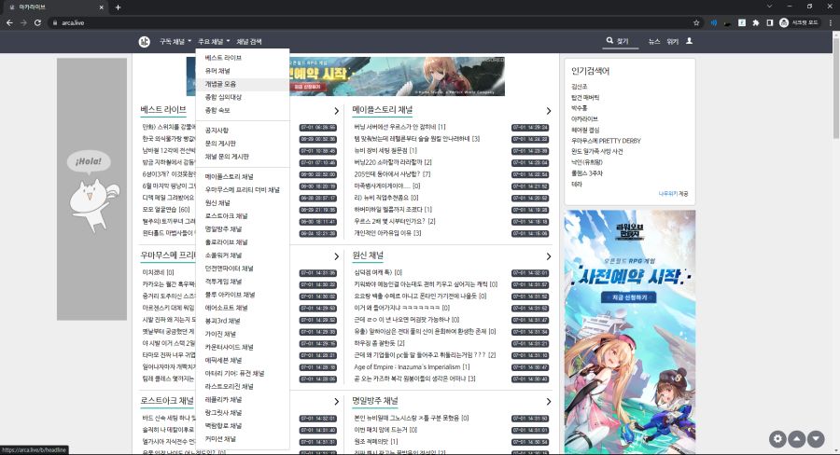The image size is (840, 455).
Task: Open the 위키 nav link
Action: (x=672, y=41)
